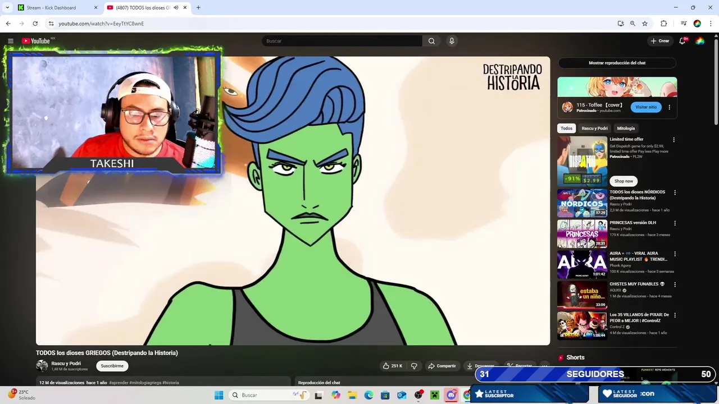This screenshot has width=719, height=404.
Task: Open options for AURA playlist video
Action: click(675, 254)
